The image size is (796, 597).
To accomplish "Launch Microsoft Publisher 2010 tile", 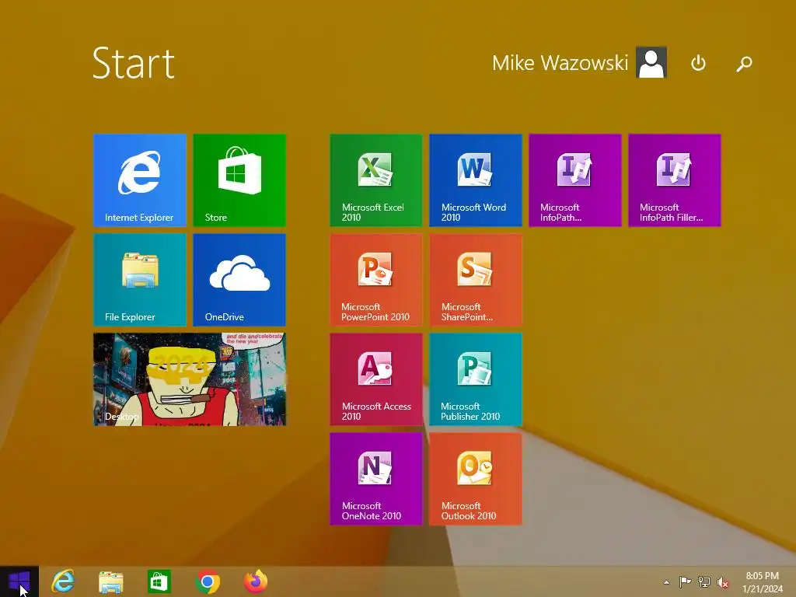I will click(x=475, y=379).
